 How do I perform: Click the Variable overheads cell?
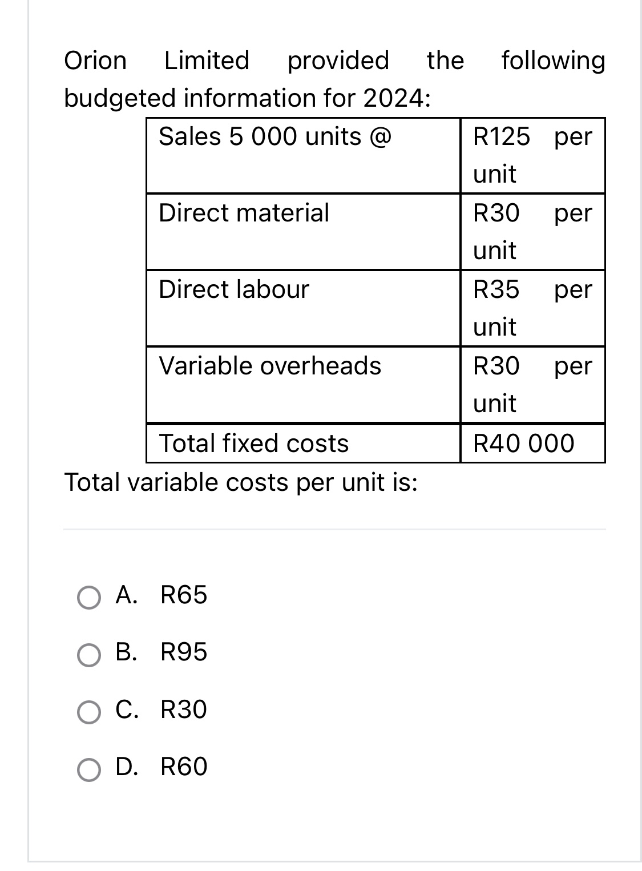[x=270, y=366]
